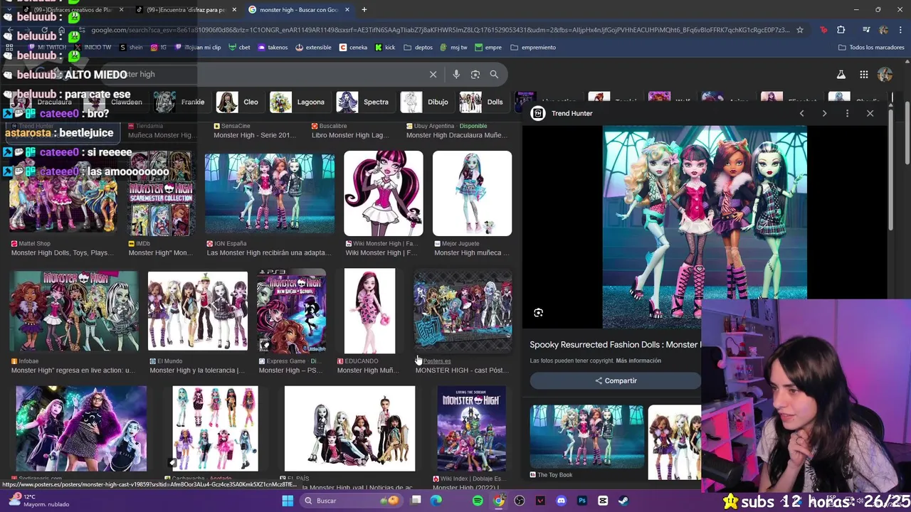Clear the Google search box
Screen dimensions: 911x512
(433, 74)
